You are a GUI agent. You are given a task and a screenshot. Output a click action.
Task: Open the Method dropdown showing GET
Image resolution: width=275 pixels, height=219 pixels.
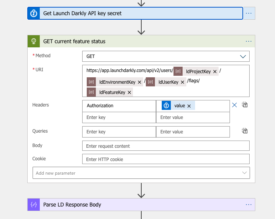pos(166,56)
